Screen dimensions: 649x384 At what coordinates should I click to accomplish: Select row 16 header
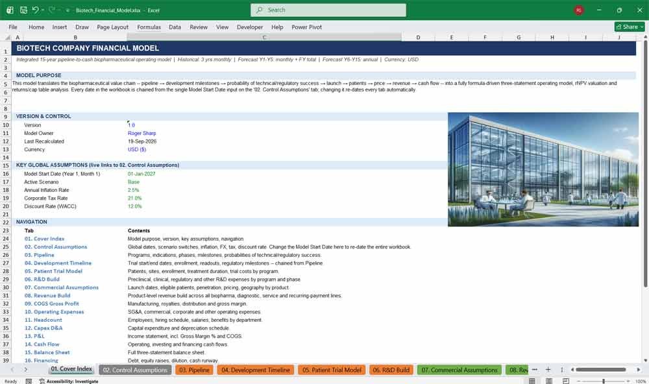6,174
